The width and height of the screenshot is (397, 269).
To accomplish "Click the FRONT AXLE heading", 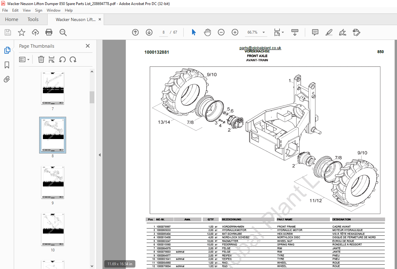I will point(257,56).
